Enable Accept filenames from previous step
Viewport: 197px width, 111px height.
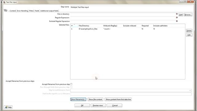coord(71,84)
